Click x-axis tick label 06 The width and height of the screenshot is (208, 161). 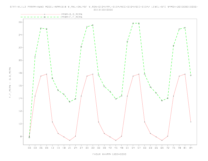(41, 148)
